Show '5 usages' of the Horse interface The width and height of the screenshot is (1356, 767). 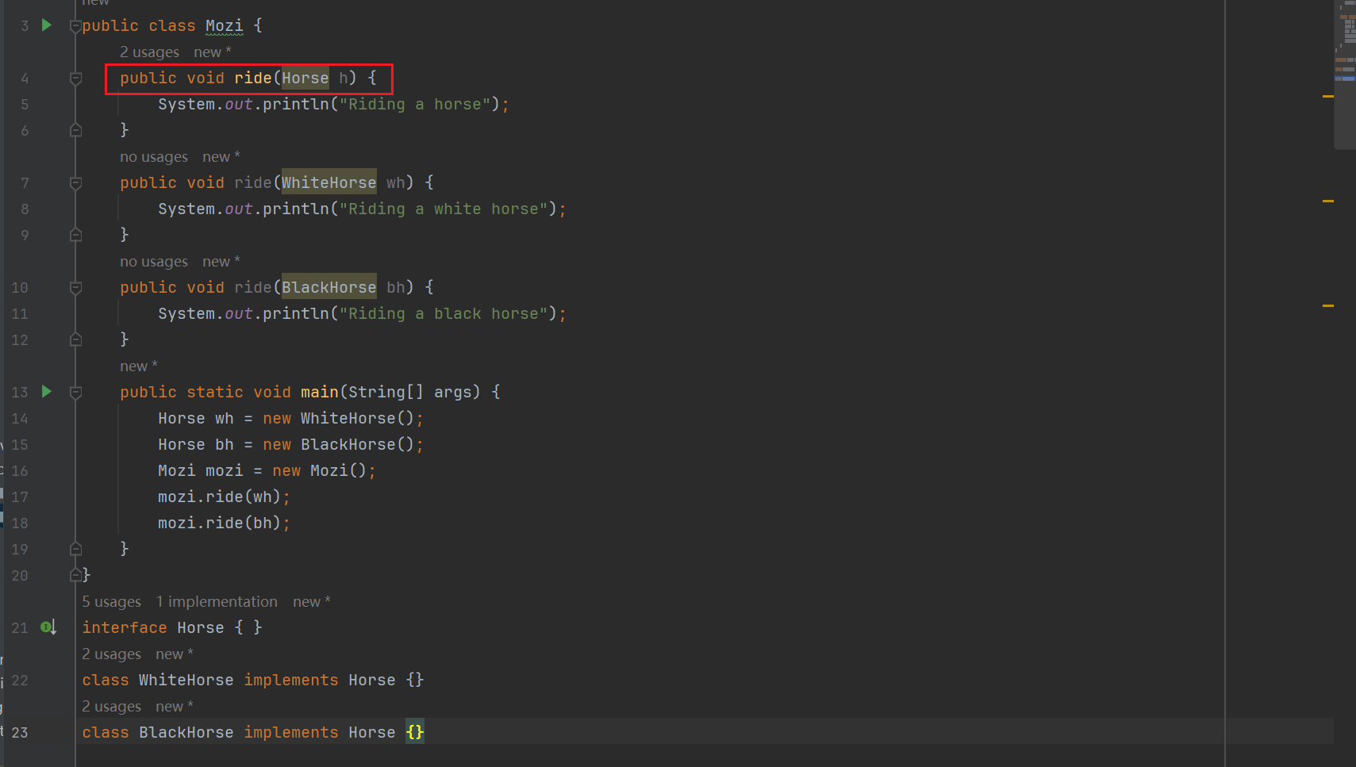[x=112, y=602]
